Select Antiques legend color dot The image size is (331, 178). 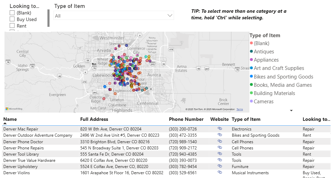point(251,51)
